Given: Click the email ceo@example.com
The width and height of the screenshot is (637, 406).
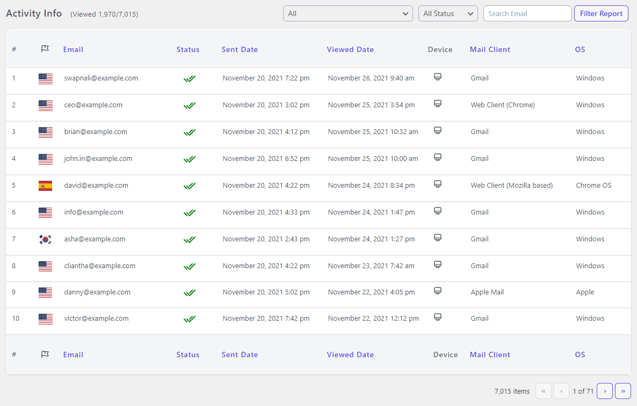Looking at the screenshot, I should (93, 105).
